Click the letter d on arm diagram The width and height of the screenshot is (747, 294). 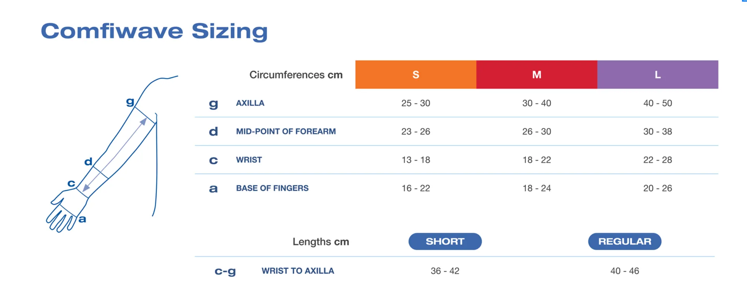click(x=88, y=161)
